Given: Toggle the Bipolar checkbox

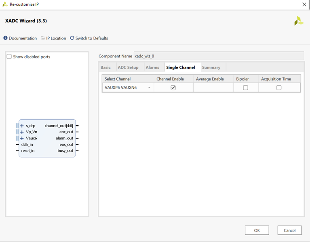Looking at the screenshot, I should (245, 88).
